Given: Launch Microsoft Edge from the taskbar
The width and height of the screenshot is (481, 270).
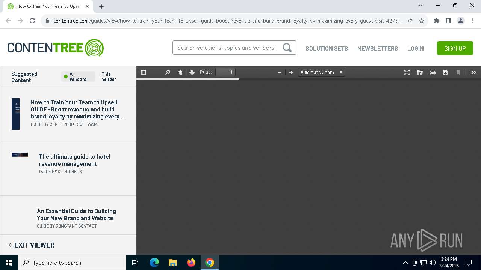Looking at the screenshot, I should pos(154,262).
